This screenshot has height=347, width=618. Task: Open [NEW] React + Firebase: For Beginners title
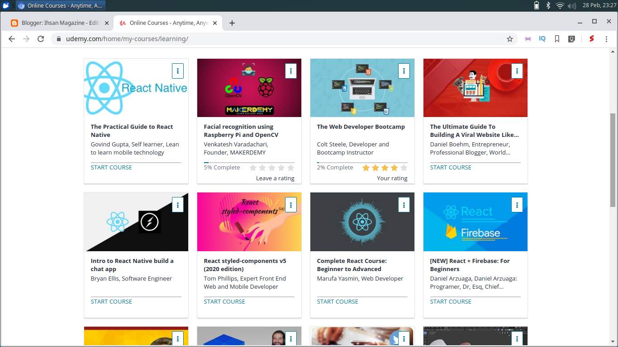[x=470, y=265]
